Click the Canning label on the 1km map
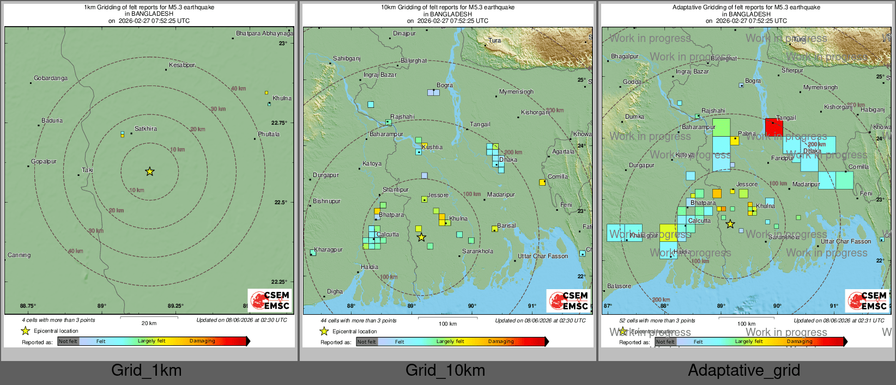The width and height of the screenshot is (896, 385). pos(19,255)
